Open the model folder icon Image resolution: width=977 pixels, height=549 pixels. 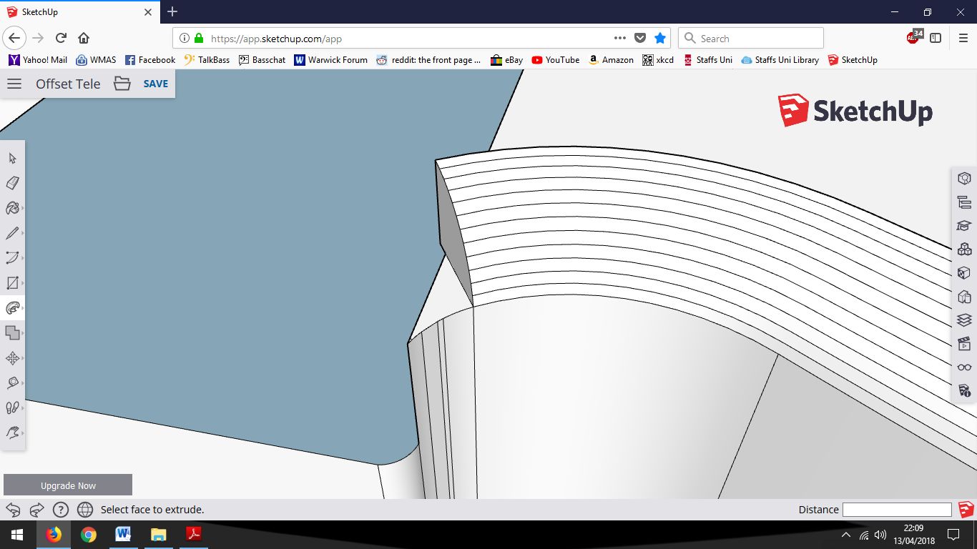coord(122,84)
